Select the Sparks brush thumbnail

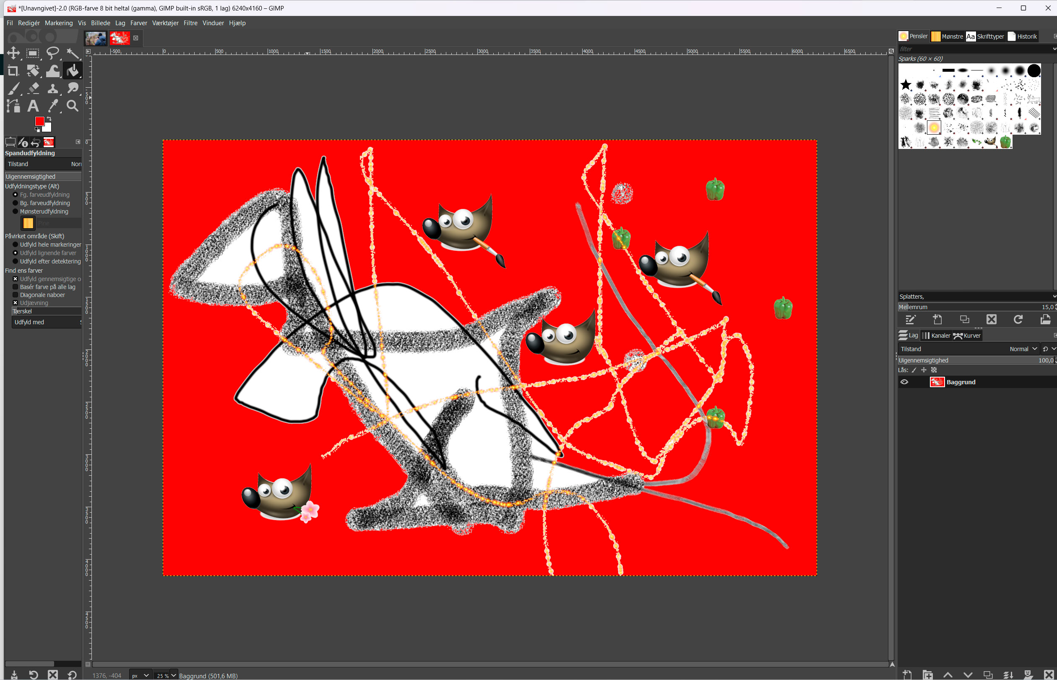[x=934, y=127]
